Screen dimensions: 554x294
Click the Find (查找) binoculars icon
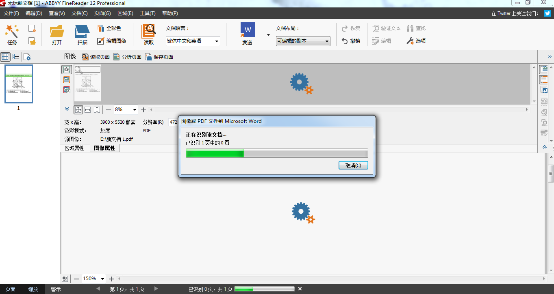tap(416, 28)
